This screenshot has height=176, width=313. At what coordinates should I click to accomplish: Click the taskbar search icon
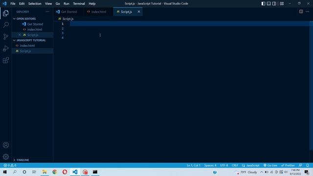pos(15,172)
